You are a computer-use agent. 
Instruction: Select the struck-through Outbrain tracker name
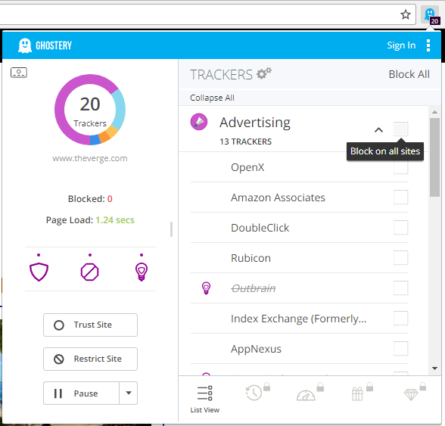click(x=253, y=288)
